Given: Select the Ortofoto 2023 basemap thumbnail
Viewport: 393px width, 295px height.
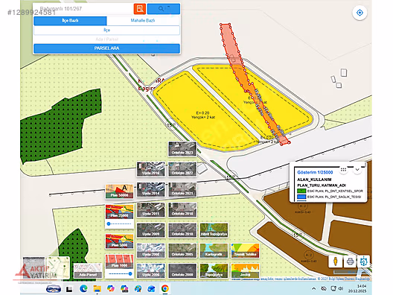Looking at the screenshot, I should pos(182,149).
